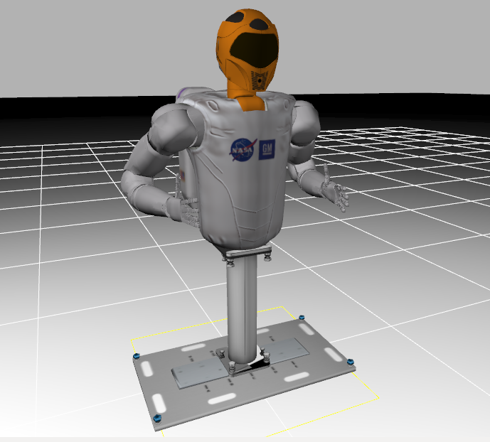Select the robot's open hand with spread fingers
Image resolution: width=490 pixels, height=442 pixels.
pyautogui.click(x=333, y=193)
